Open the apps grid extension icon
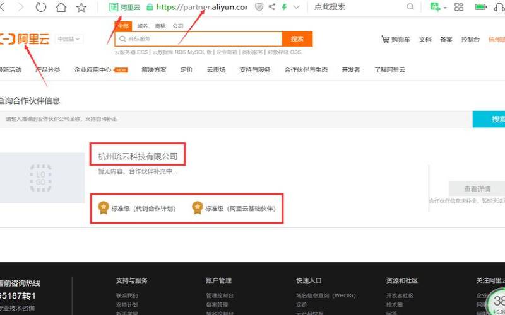The image size is (505, 315). tap(459, 7)
